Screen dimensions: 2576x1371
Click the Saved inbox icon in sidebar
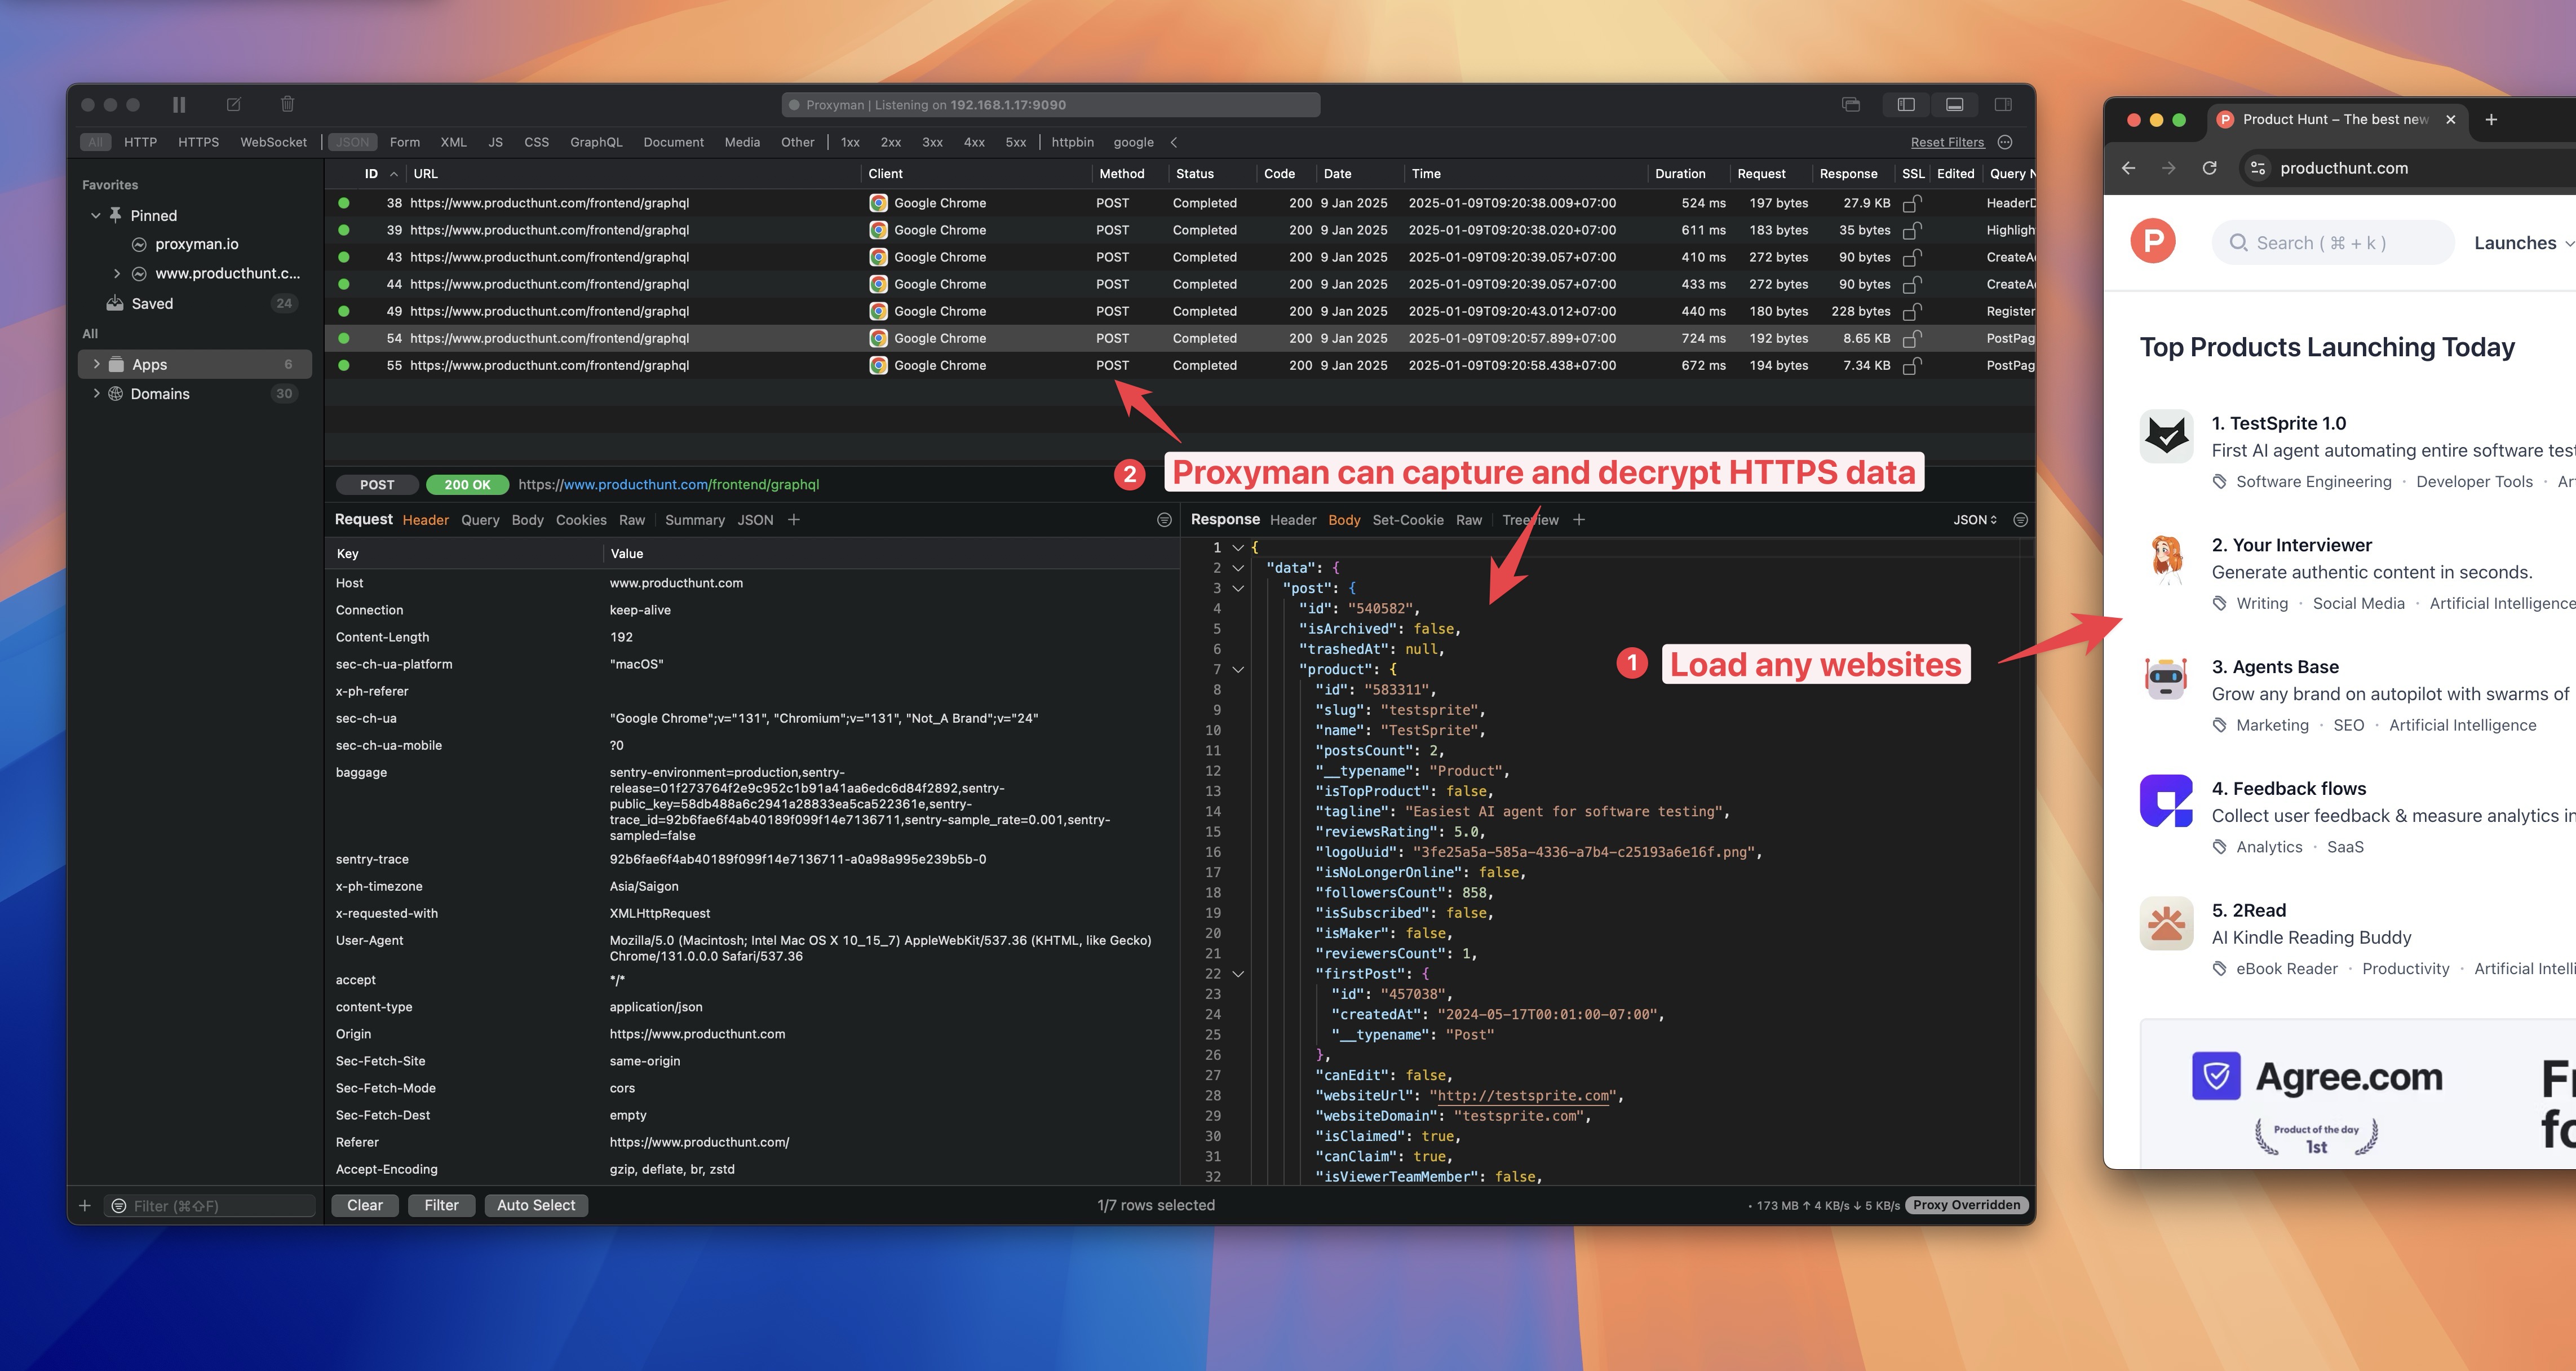click(x=115, y=303)
